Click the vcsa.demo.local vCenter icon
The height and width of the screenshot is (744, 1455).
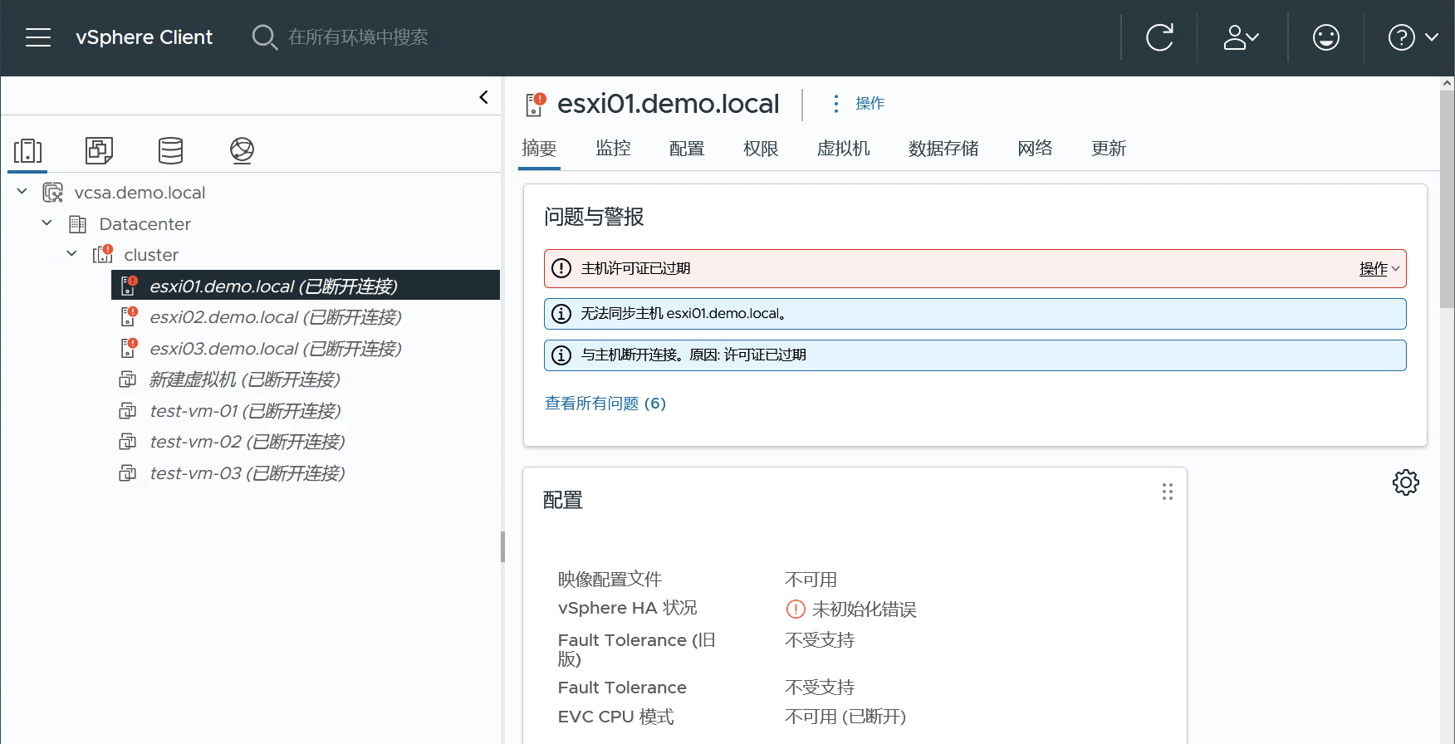click(x=53, y=193)
